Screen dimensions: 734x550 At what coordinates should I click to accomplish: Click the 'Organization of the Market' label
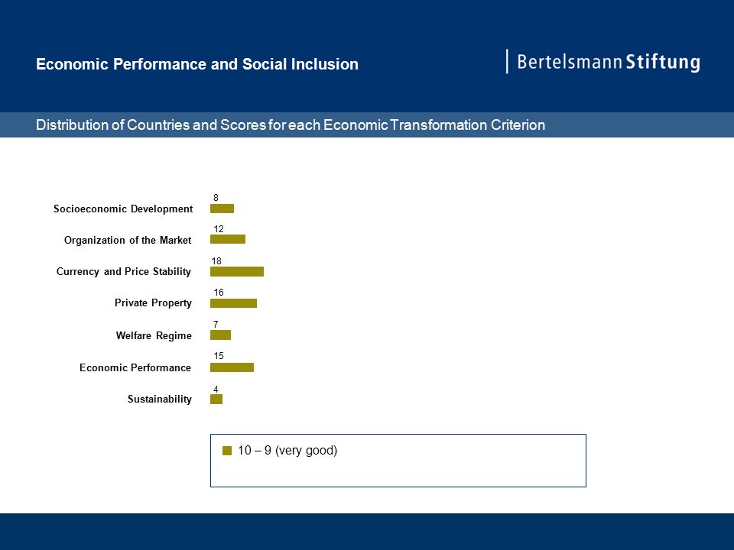[x=128, y=241]
